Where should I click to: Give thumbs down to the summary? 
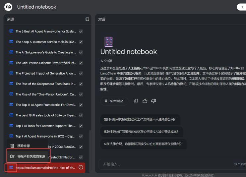154,101
